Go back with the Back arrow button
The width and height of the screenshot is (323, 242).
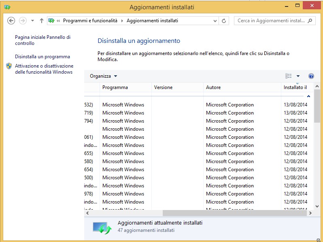[11, 21]
